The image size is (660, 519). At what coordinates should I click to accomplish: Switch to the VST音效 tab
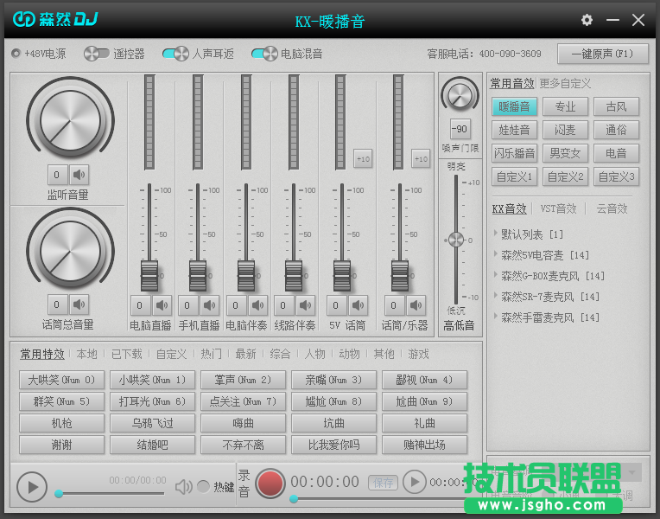coord(558,208)
